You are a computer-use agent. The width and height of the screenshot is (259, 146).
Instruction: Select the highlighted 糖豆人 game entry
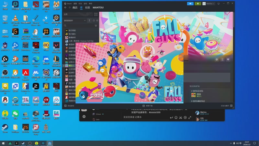point(70,66)
